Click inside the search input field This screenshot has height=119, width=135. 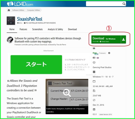104,4
